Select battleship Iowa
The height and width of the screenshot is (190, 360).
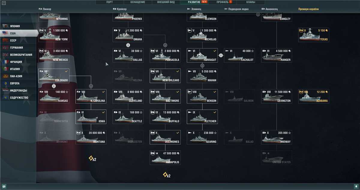(x=91, y=117)
